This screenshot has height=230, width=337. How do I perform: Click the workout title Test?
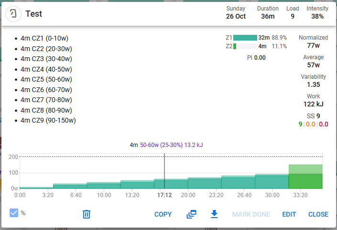point(34,14)
